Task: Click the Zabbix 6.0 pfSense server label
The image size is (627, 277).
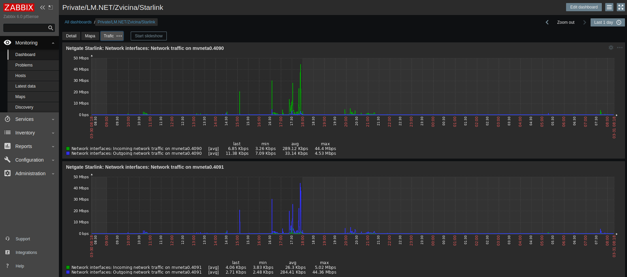Action: (x=21, y=17)
